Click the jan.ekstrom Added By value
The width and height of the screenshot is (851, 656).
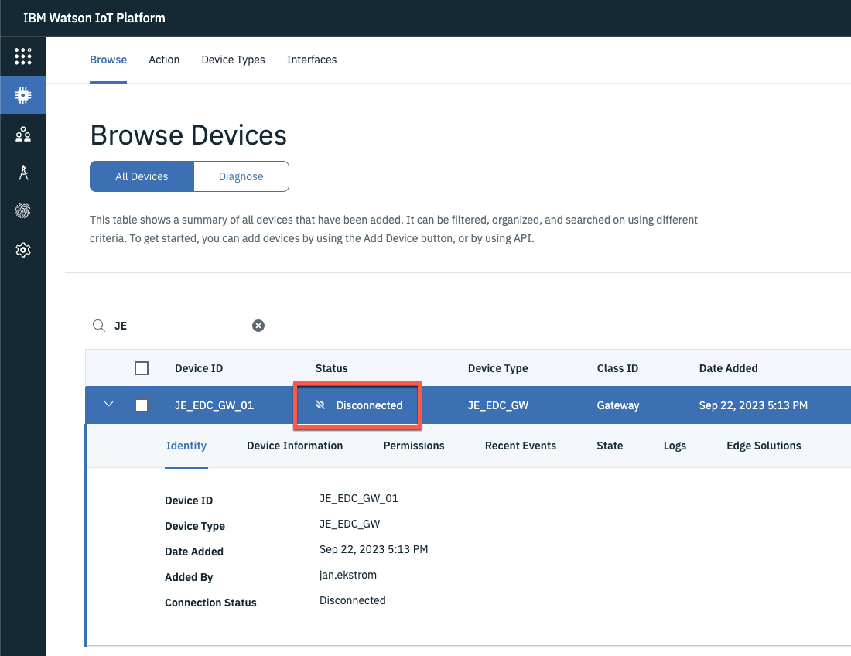[x=348, y=575]
